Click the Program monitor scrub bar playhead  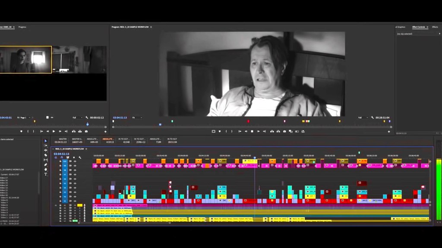(x=160, y=124)
